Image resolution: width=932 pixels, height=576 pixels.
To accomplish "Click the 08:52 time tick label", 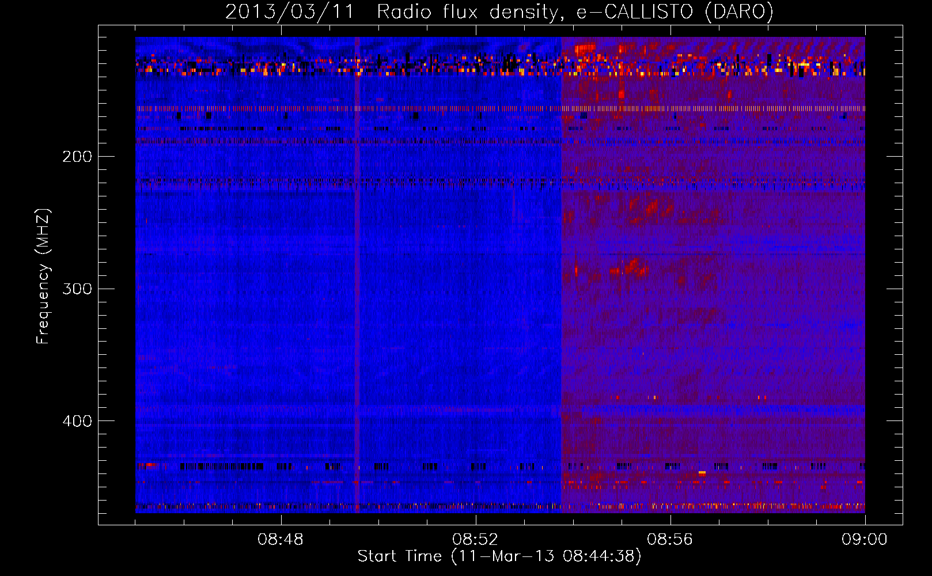I will (x=475, y=540).
